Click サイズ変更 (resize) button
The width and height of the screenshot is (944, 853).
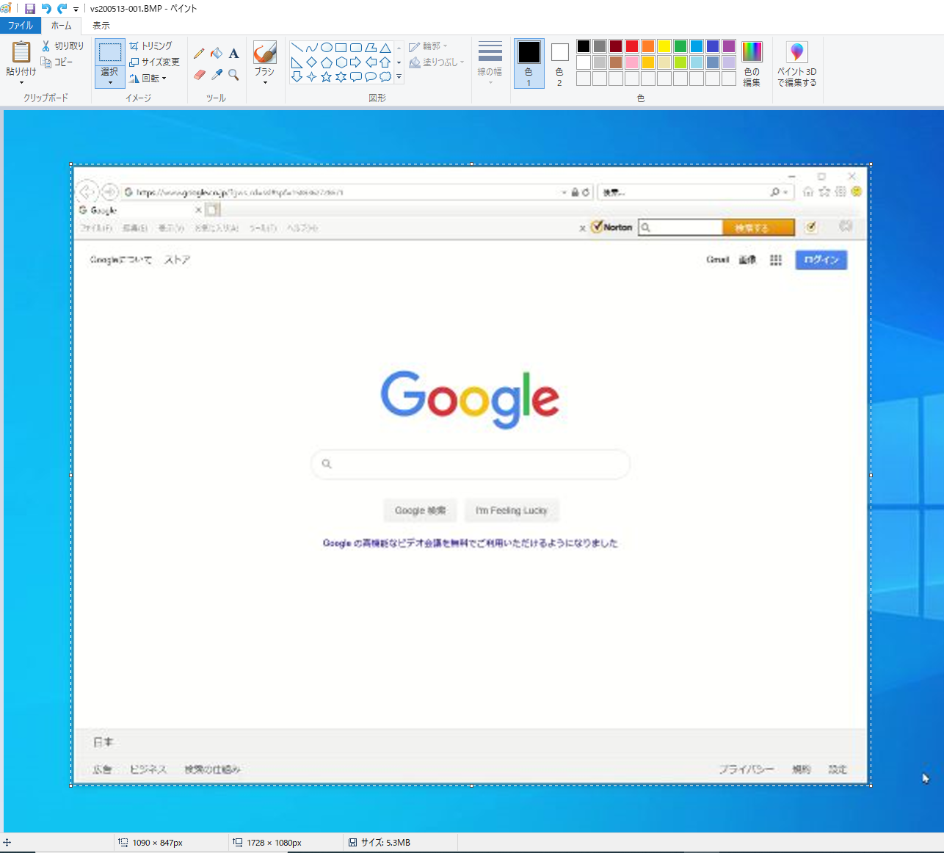(x=155, y=62)
